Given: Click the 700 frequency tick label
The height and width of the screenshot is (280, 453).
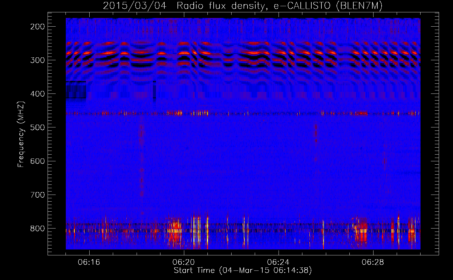Looking at the screenshot, I should 38,195.
